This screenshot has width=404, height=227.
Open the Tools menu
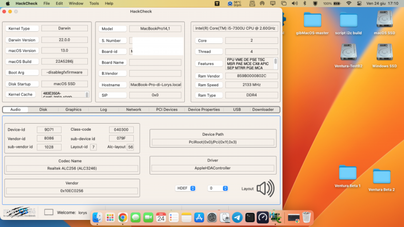tap(94, 4)
